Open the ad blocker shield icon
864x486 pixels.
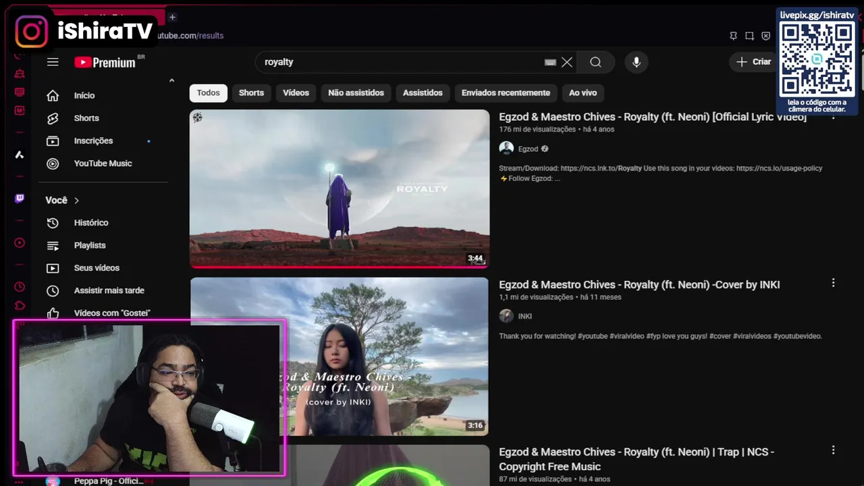coord(765,36)
